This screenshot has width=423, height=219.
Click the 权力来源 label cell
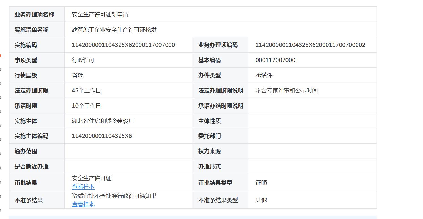[220, 151]
